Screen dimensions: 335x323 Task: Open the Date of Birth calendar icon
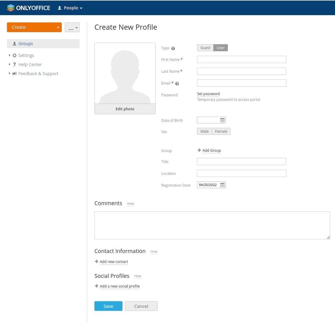tap(223, 120)
